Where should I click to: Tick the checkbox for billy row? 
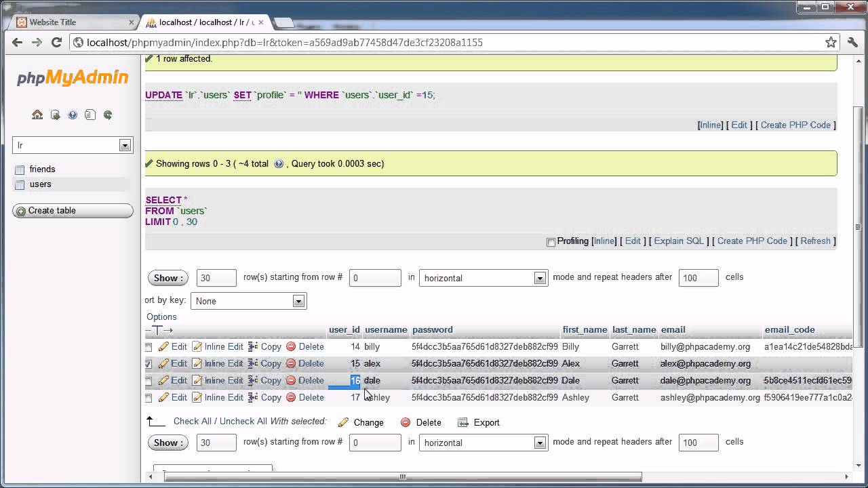click(149, 347)
